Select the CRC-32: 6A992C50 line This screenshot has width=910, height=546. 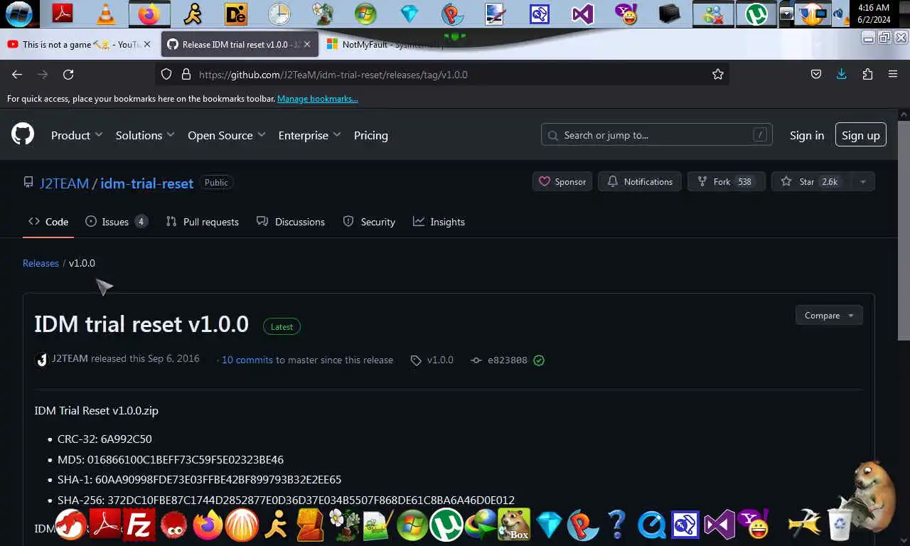(105, 439)
